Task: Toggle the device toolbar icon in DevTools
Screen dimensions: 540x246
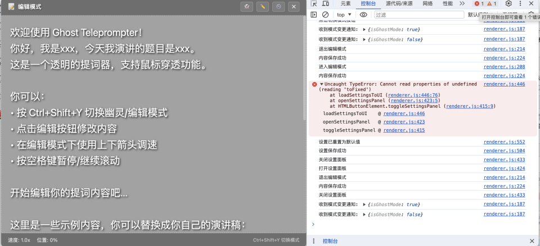Action: (326, 3)
